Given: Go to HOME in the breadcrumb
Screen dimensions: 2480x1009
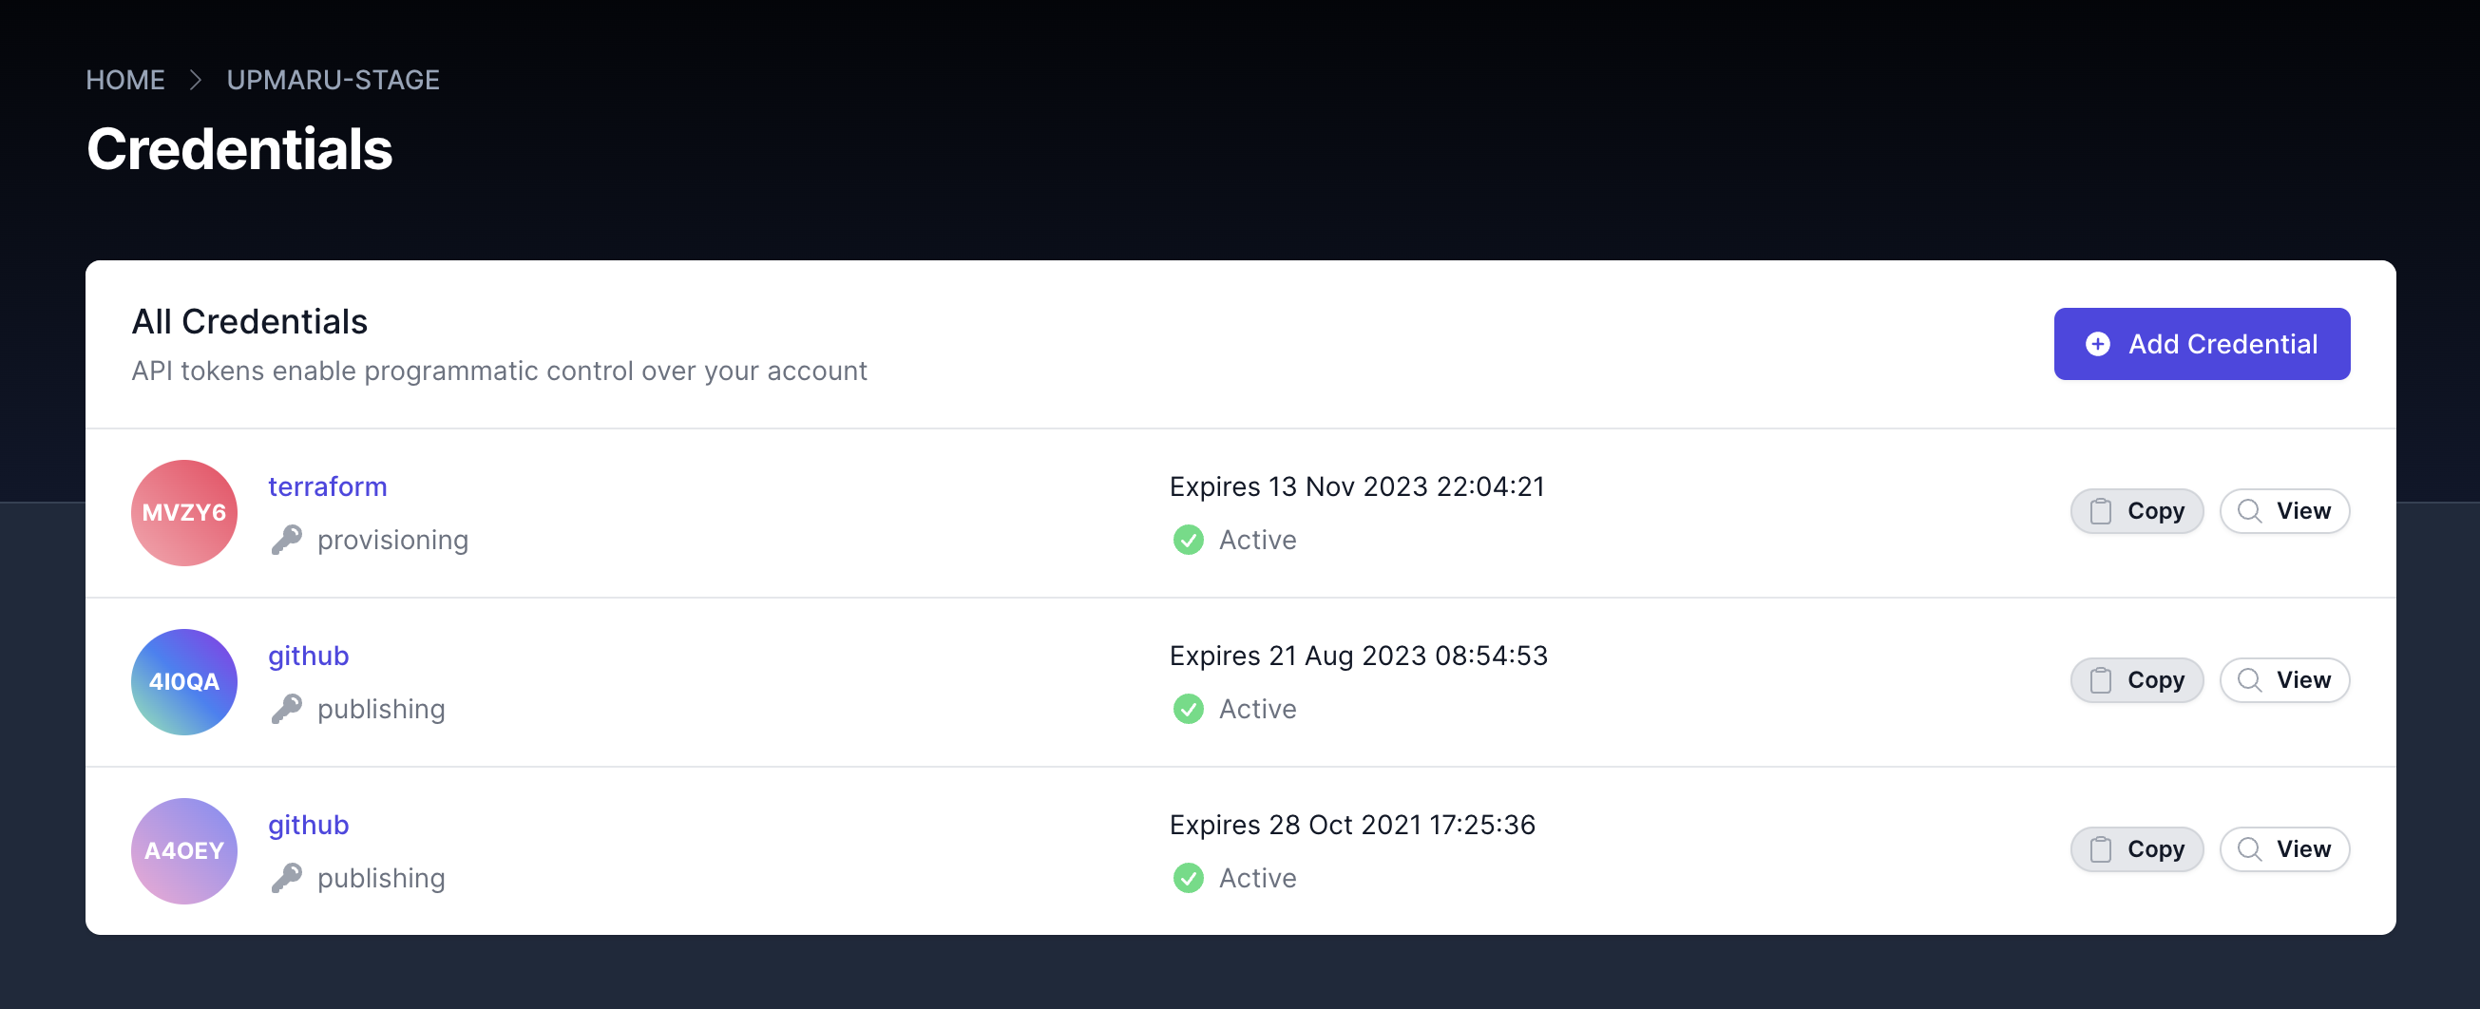Looking at the screenshot, I should point(125,80).
